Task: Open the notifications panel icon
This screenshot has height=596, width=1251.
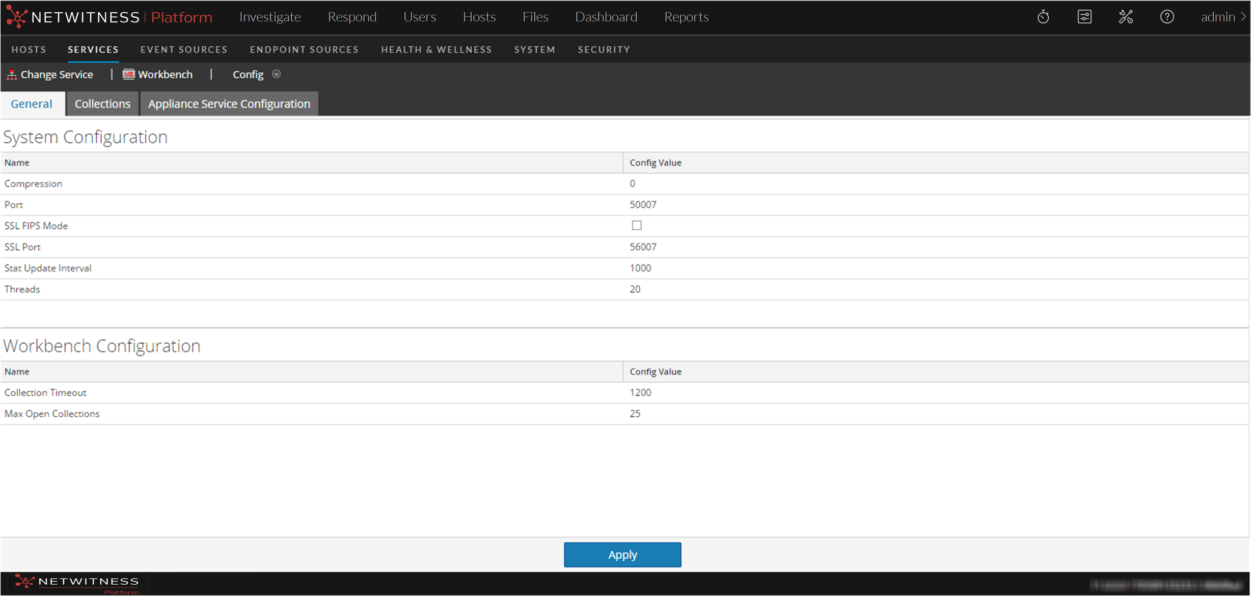Action: pos(1084,17)
